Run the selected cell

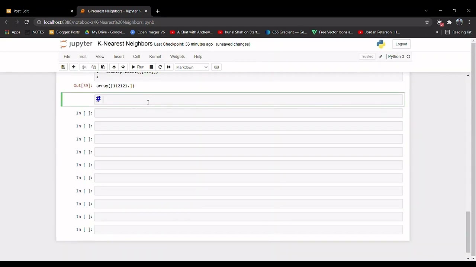click(x=138, y=67)
